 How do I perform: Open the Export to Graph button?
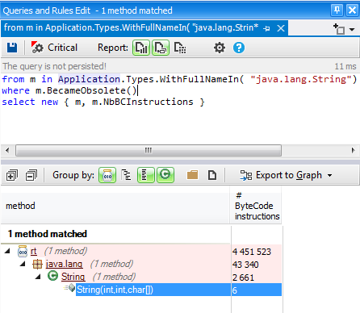[x=281, y=175]
